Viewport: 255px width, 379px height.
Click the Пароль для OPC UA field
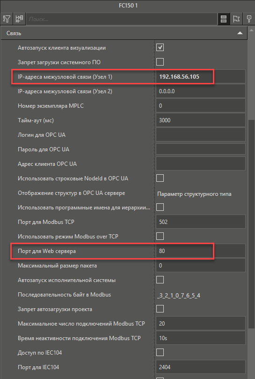200,149
